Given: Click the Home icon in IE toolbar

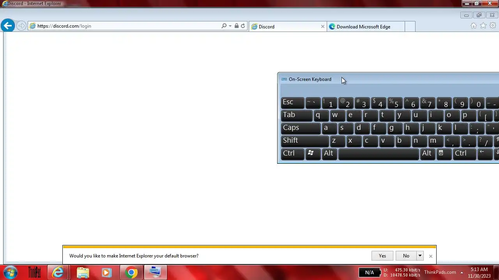Looking at the screenshot, I should pos(474,26).
